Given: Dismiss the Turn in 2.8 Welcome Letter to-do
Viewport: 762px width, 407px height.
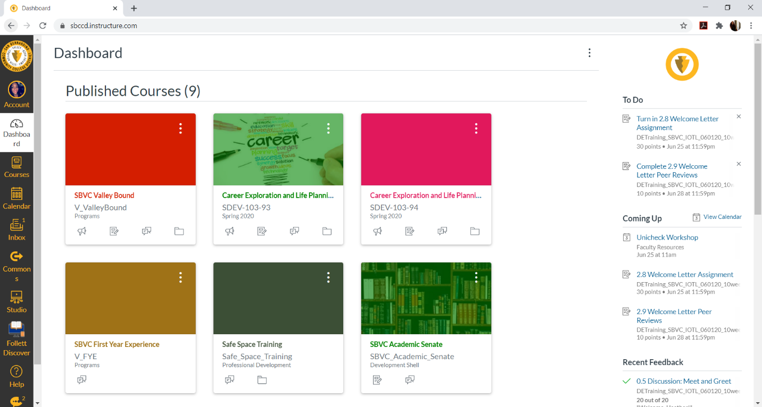Looking at the screenshot, I should [x=739, y=116].
